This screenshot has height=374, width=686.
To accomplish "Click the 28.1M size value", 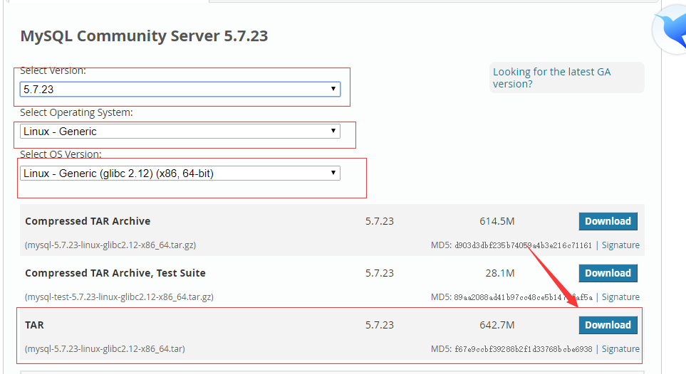I will point(499,273).
